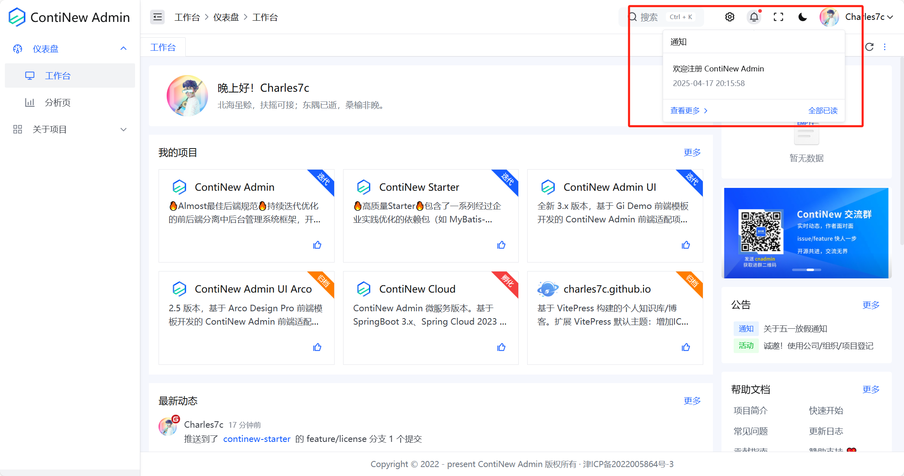
Task: Click the ContiNew Admin UI project title
Action: (x=610, y=187)
